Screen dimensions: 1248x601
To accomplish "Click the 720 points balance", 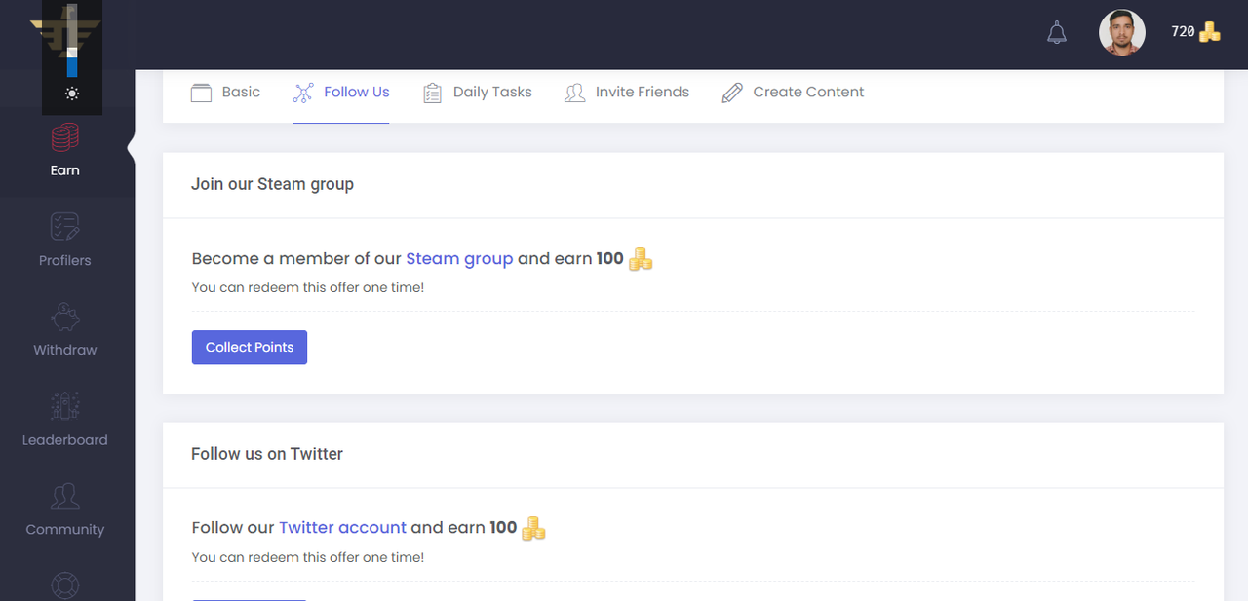I will (1183, 32).
